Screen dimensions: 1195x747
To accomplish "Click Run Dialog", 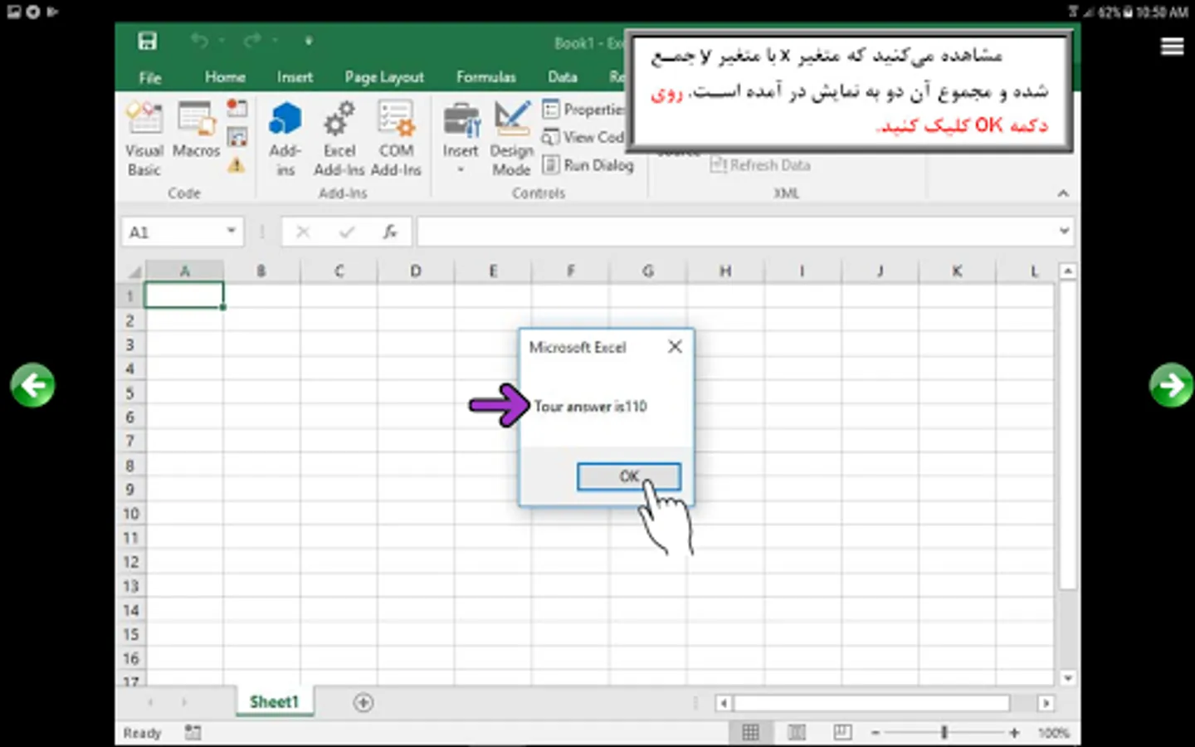I will (588, 165).
